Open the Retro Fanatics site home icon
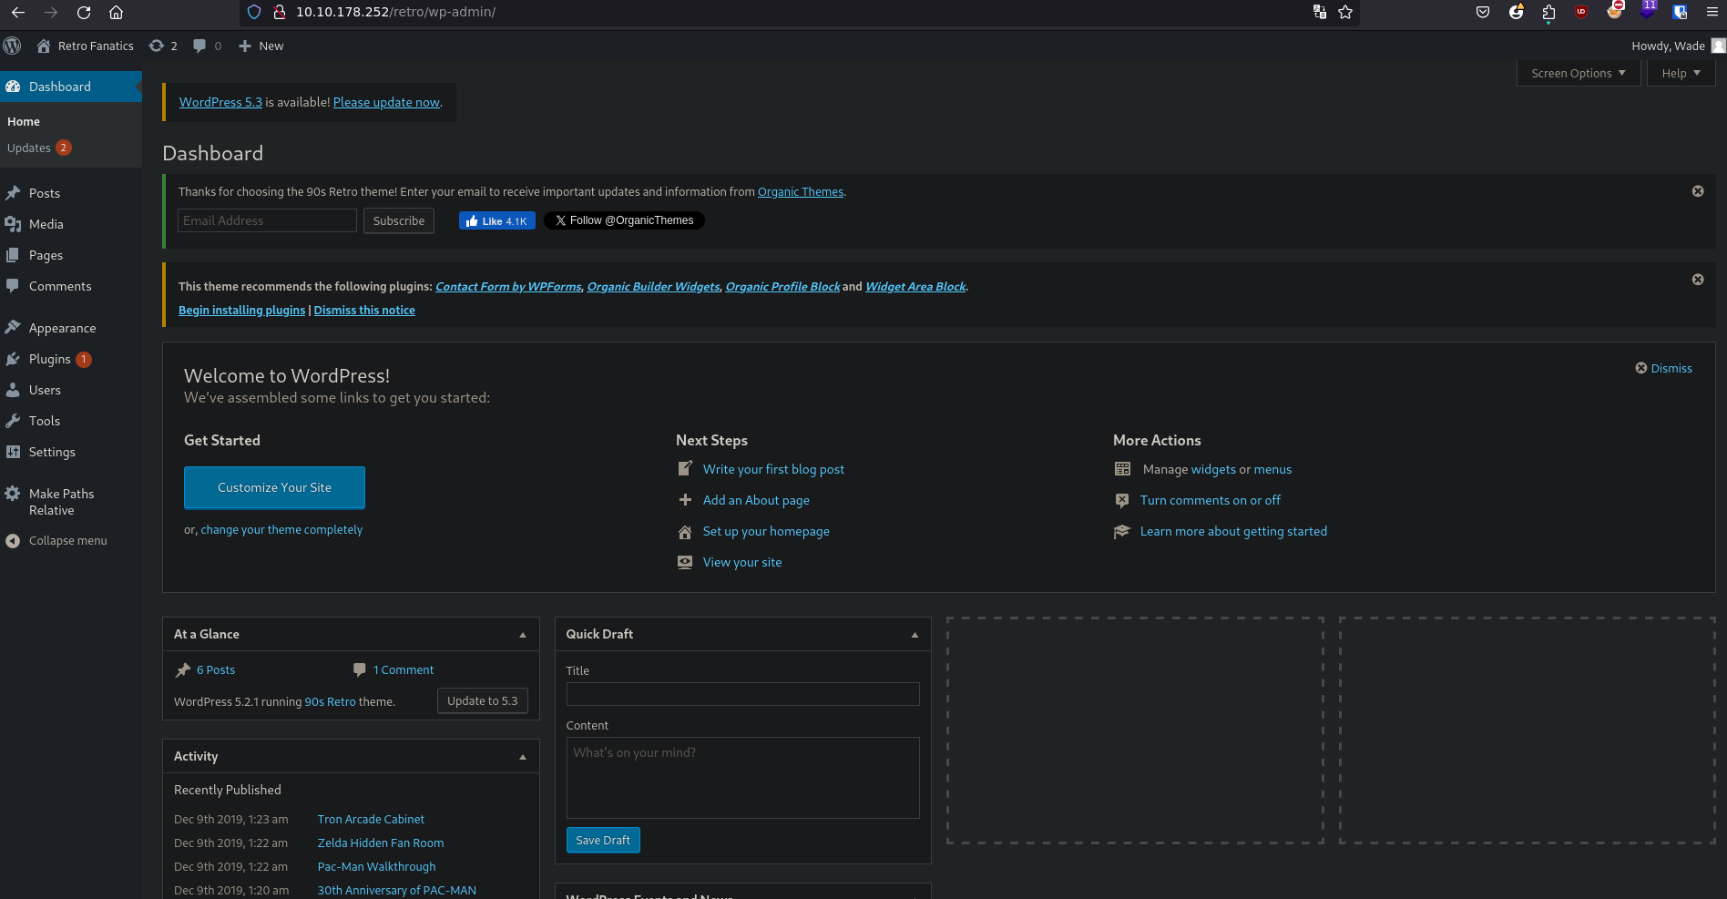Image resolution: width=1727 pixels, height=899 pixels. [x=44, y=46]
